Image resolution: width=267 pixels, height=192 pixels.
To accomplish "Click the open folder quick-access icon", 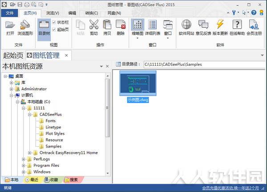I will 12,4.
